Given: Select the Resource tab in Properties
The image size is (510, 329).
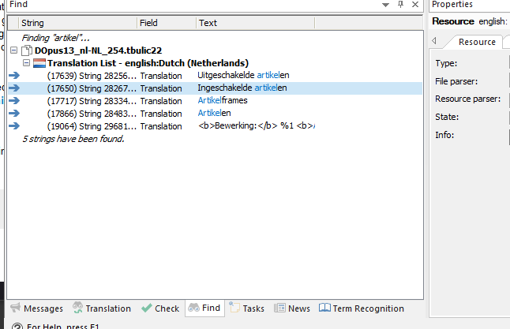Looking at the screenshot, I should pos(477,42).
